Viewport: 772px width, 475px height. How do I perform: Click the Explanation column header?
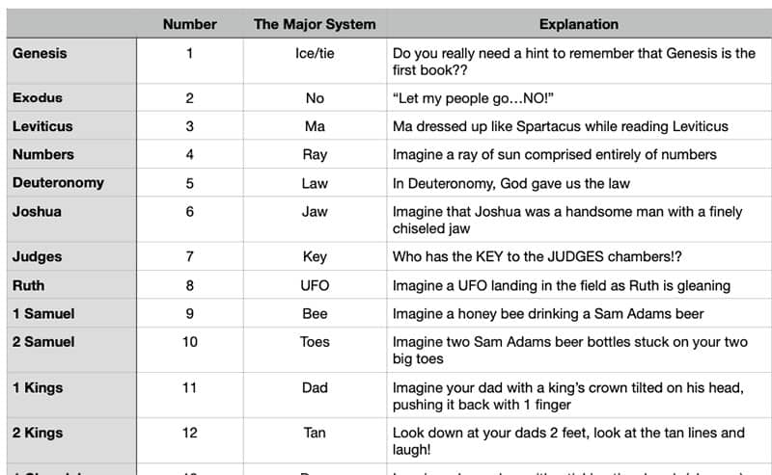(579, 24)
